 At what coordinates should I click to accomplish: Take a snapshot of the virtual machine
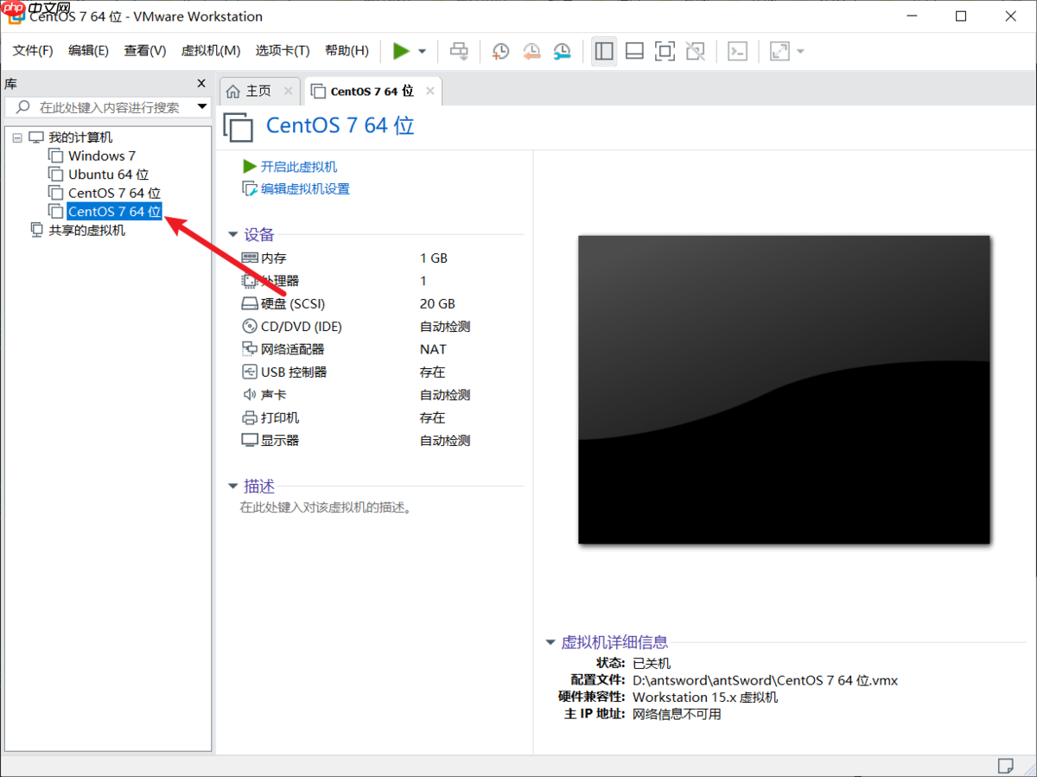click(x=500, y=51)
